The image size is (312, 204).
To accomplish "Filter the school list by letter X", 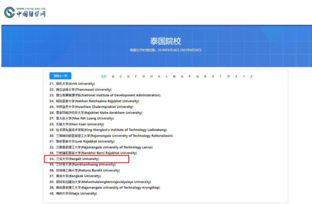I will [236, 76].
